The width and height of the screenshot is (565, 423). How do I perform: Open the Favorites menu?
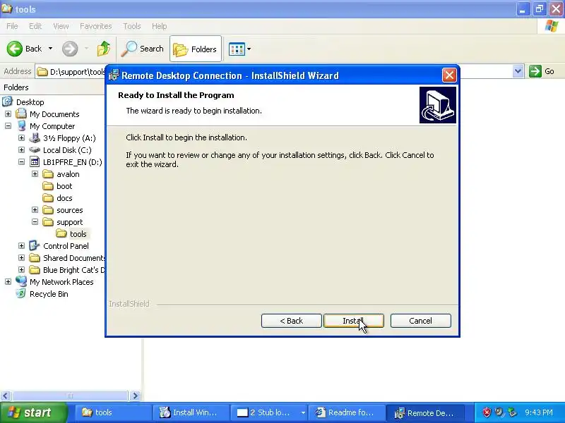[95, 26]
